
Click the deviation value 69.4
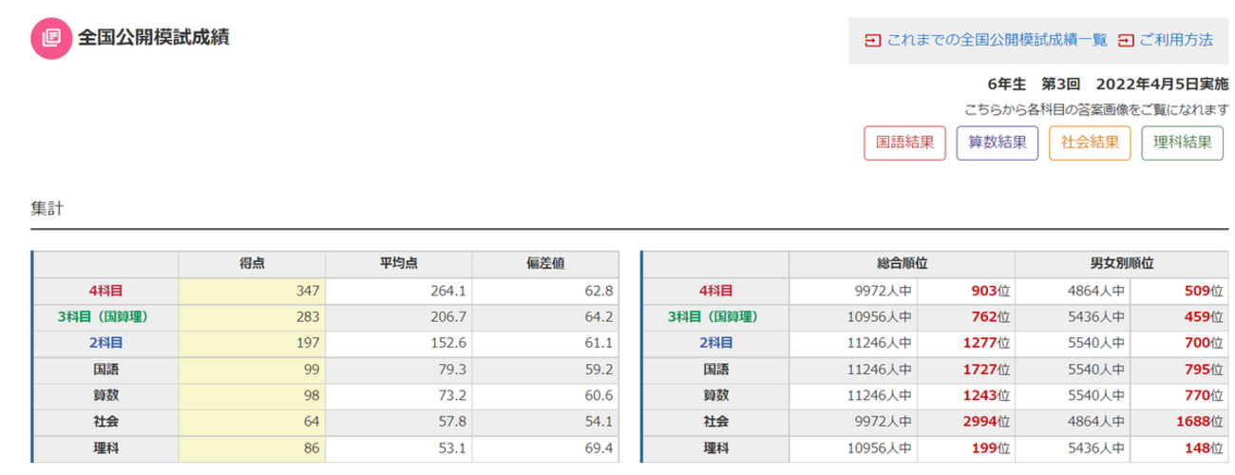(599, 447)
